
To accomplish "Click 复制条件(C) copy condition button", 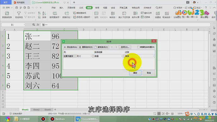I will point(101,47).
